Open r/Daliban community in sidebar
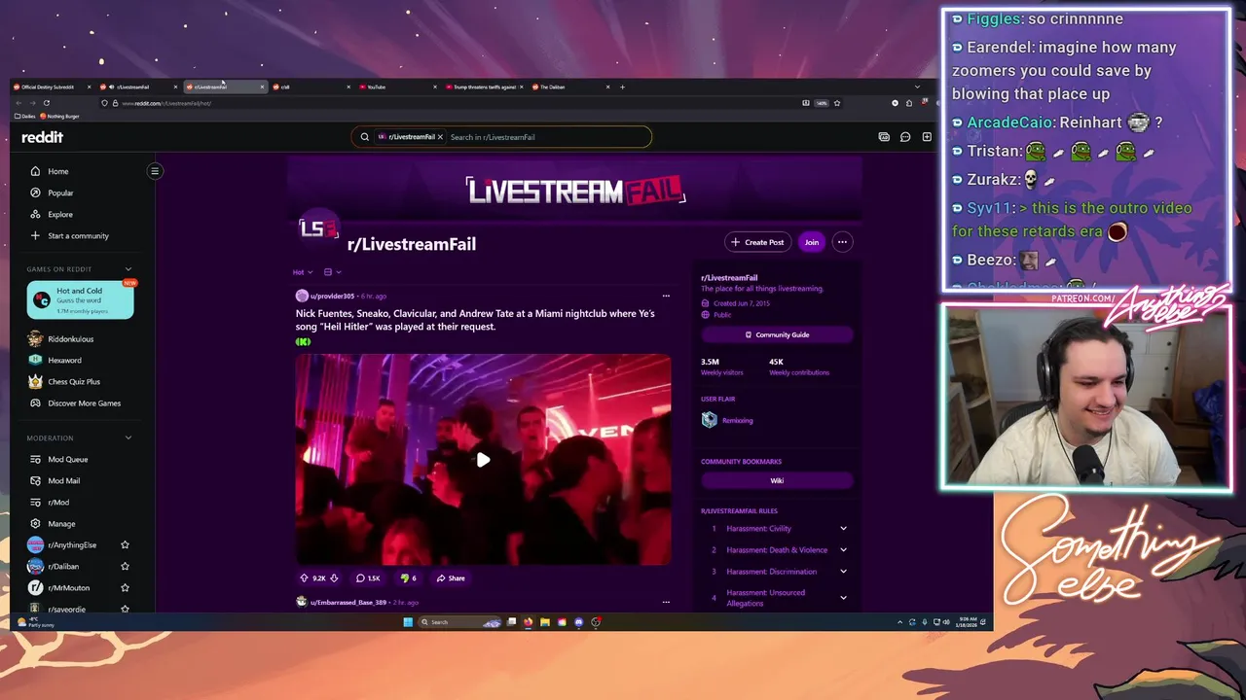 click(63, 567)
